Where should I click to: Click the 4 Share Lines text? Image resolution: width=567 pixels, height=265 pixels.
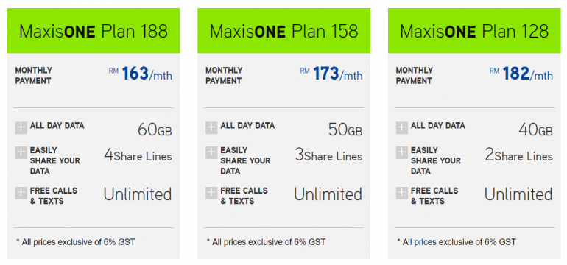coord(138,156)
